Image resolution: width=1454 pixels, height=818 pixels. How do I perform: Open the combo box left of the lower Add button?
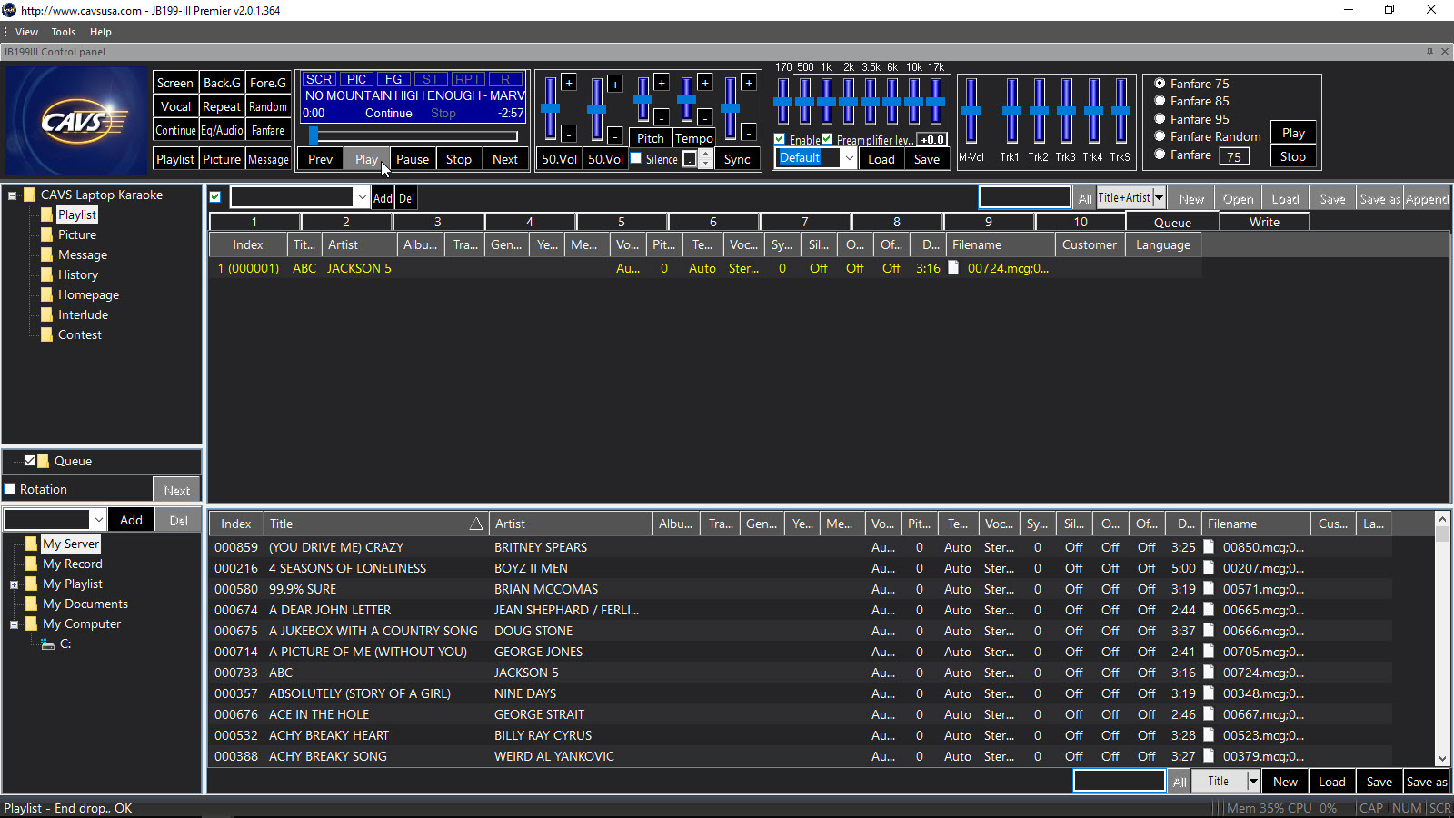(x=98, y=520)
